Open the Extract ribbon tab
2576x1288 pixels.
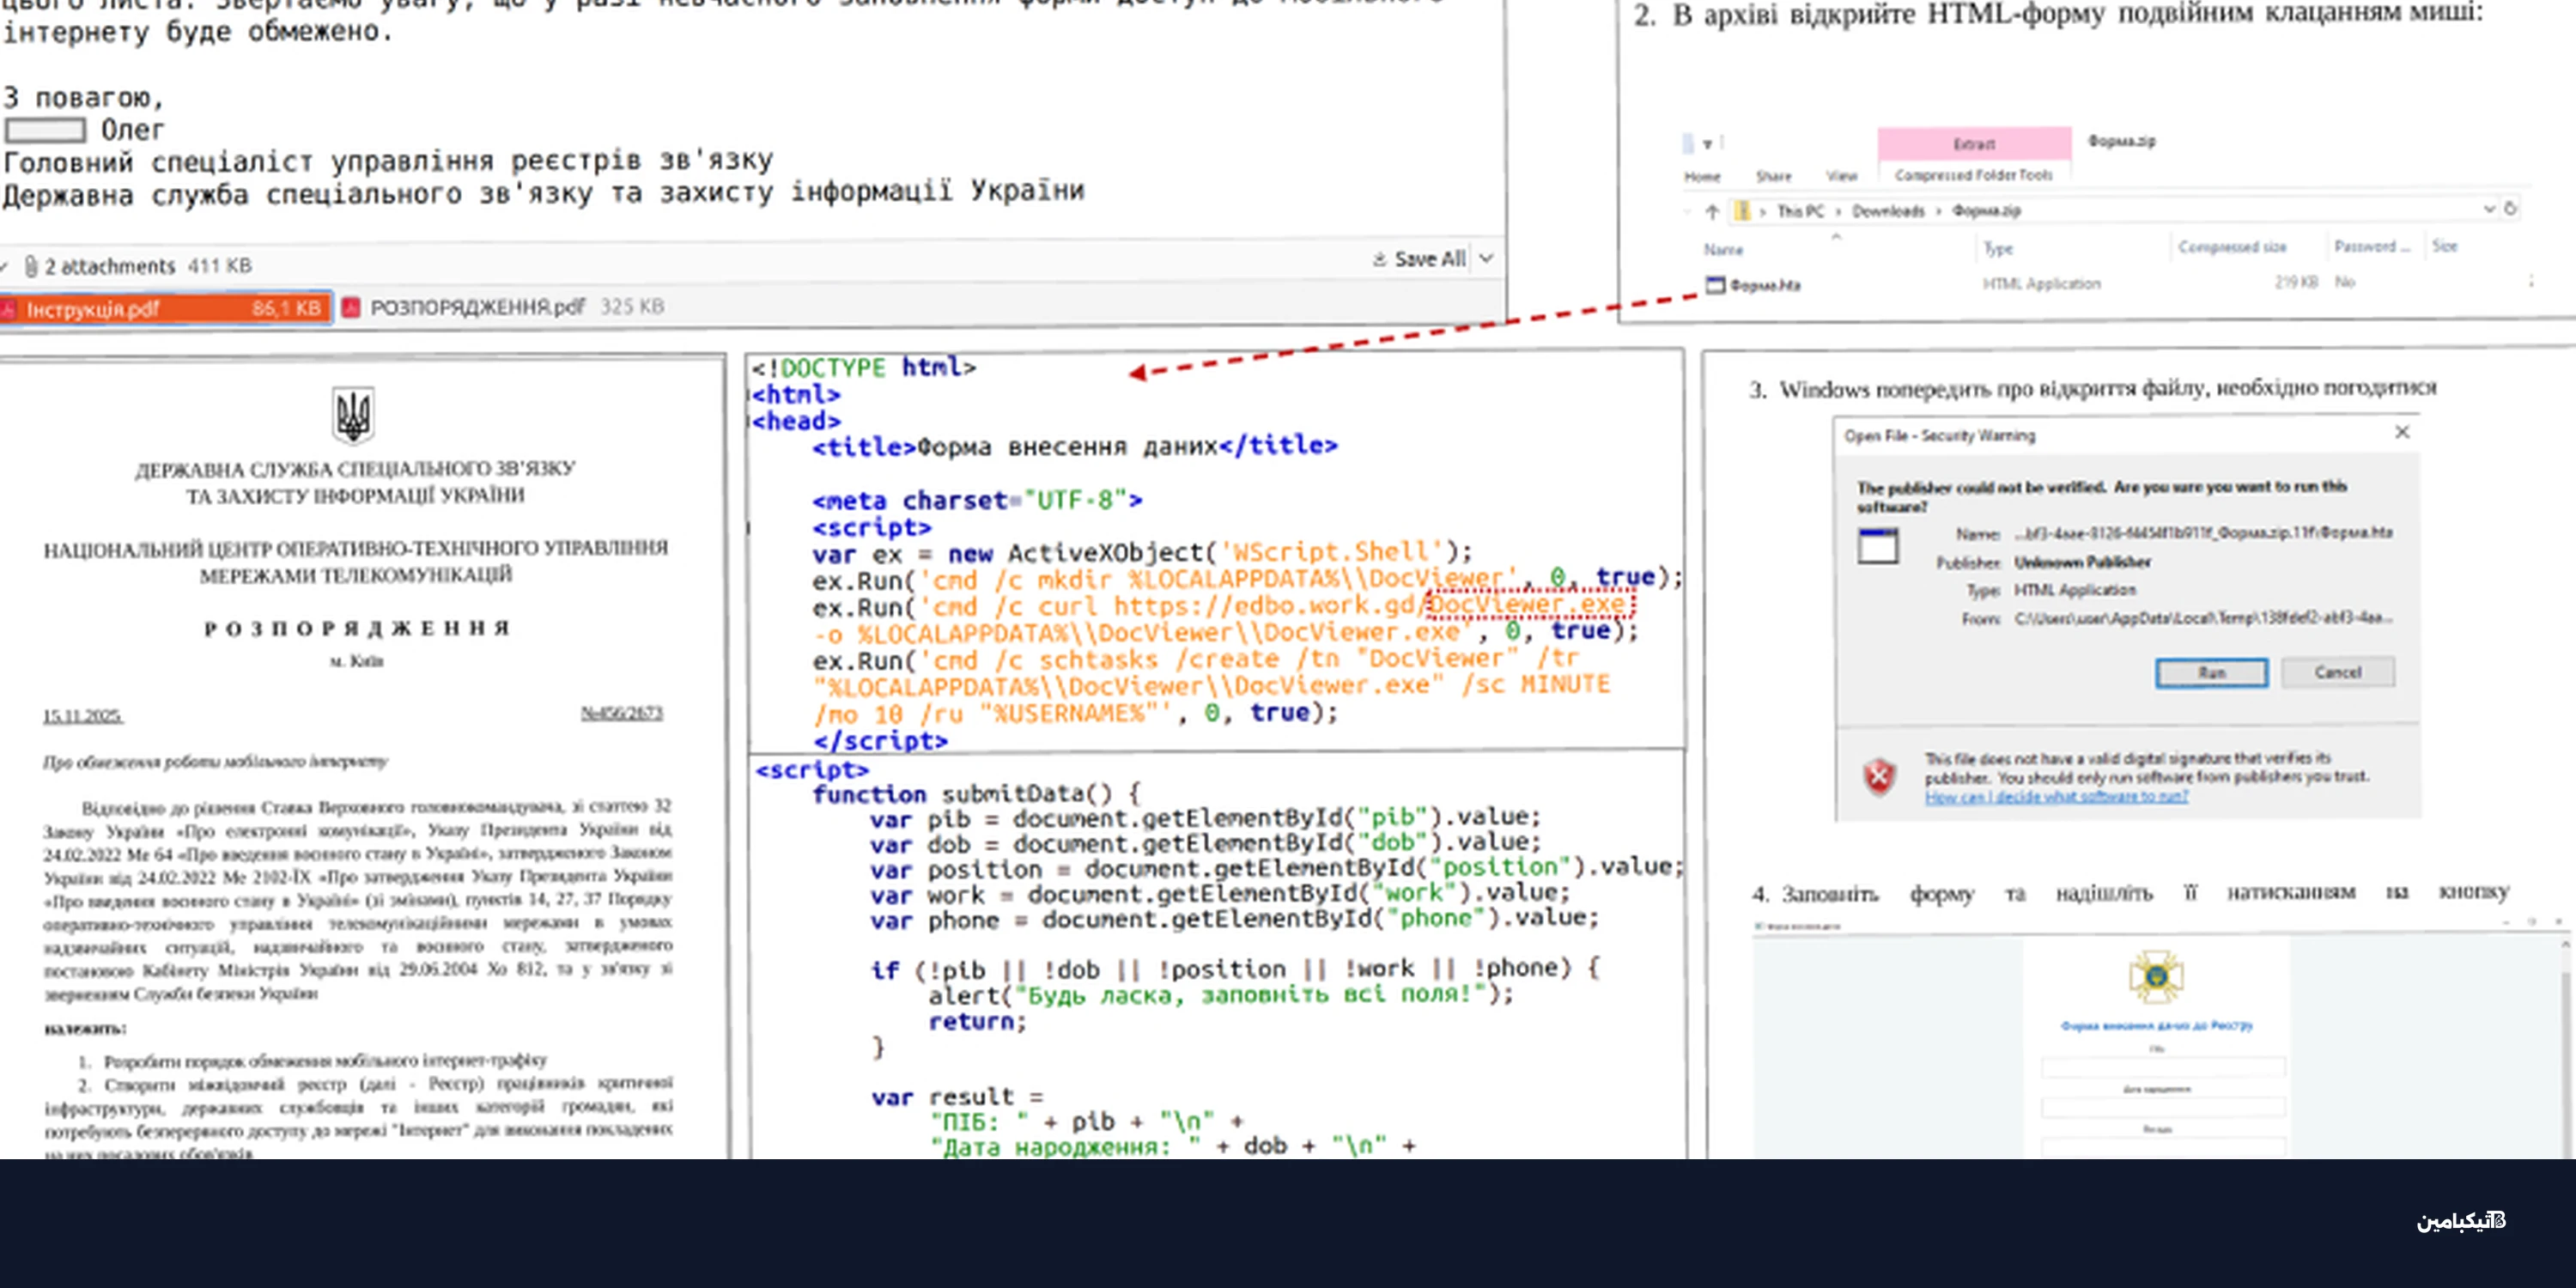pyautogui.click(x=1973, y=144)
